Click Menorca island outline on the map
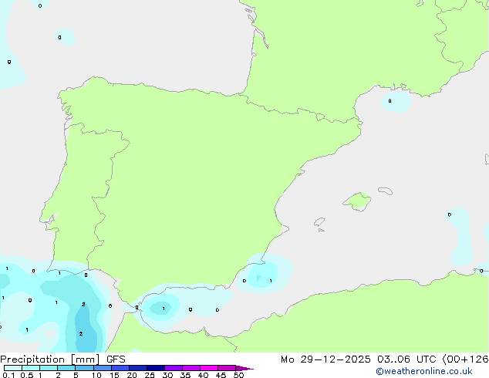The height and width of the screenshot is (378, 489). click(386, 191)
